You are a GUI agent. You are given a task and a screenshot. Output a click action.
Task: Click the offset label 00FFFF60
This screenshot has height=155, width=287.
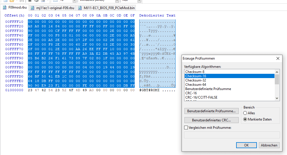coord(14,44)
